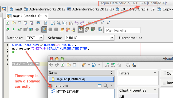
Task: Switch to the matt connection tab
Action: tap(16, 9)
